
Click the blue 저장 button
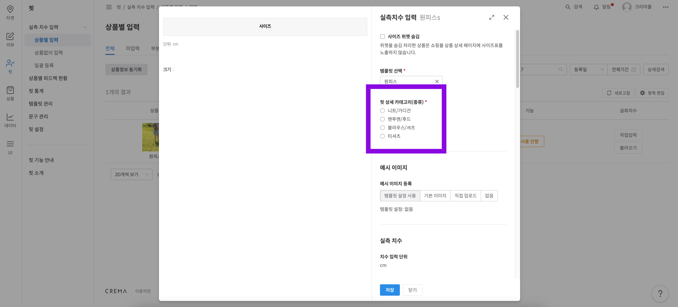click(x=390, y=290)
